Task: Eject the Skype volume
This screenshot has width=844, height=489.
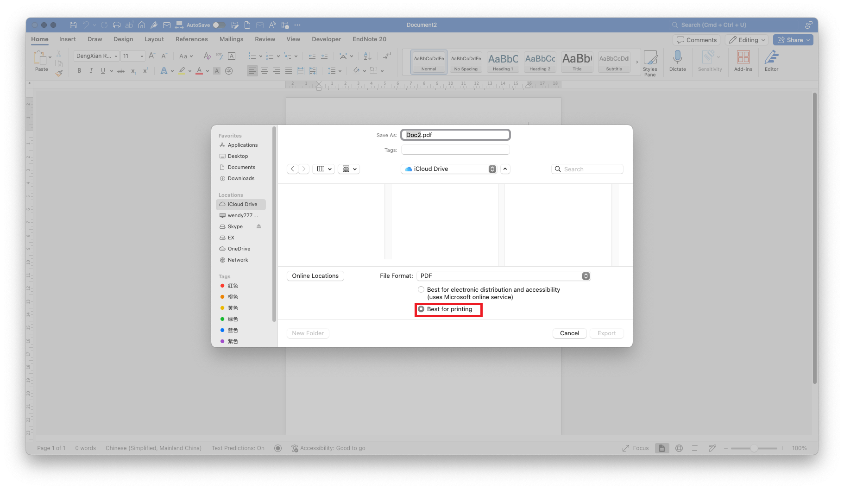Action: [259, 226]
